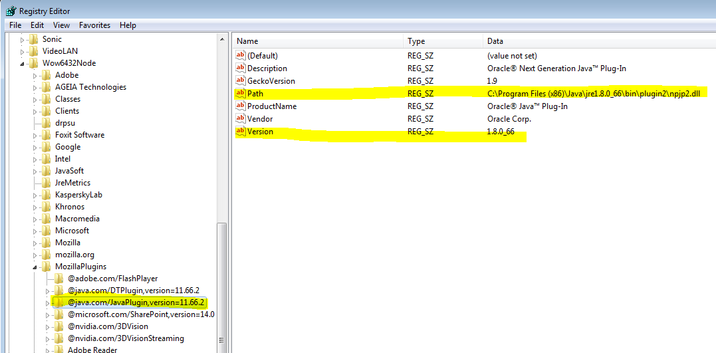Click string icon of Path value
Image resolution: width=716 pixels, height=353 pixels.
(x=240, y=94)
